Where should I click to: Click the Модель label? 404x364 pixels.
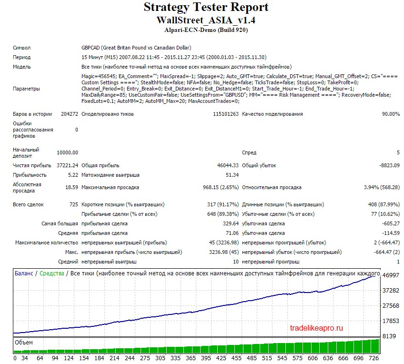[x=21, y=67]
